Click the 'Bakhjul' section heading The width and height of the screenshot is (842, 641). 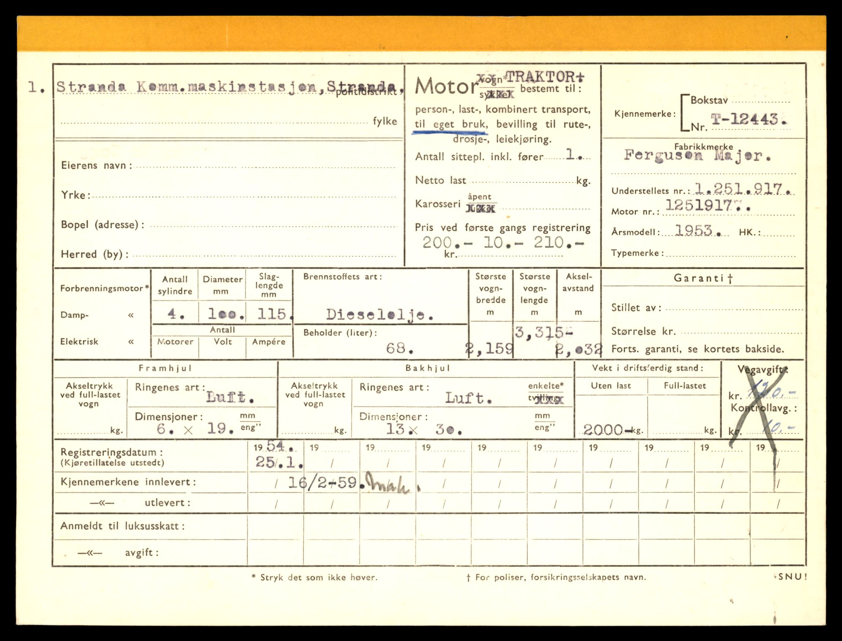(x=427, y=368)
